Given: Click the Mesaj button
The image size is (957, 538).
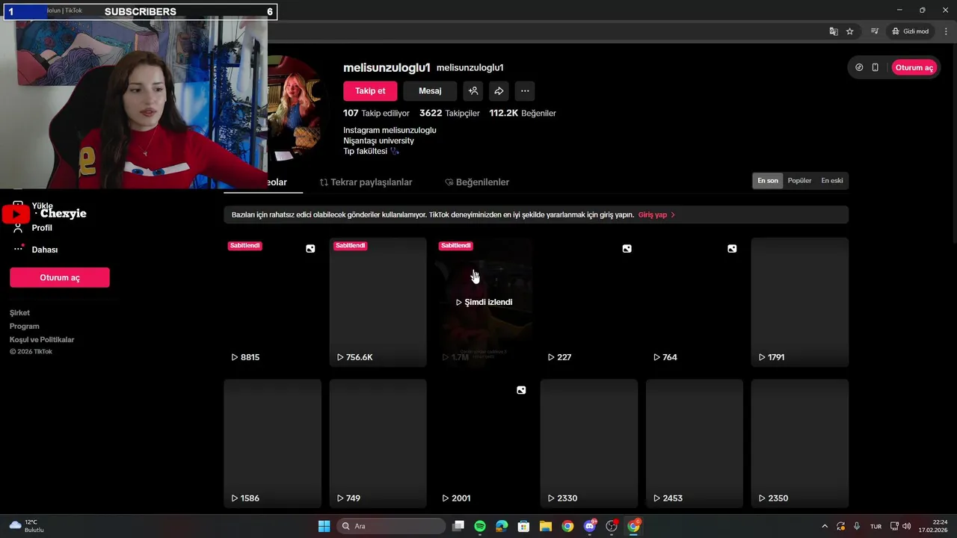Looking at the screenshot, I should (430, 91).
